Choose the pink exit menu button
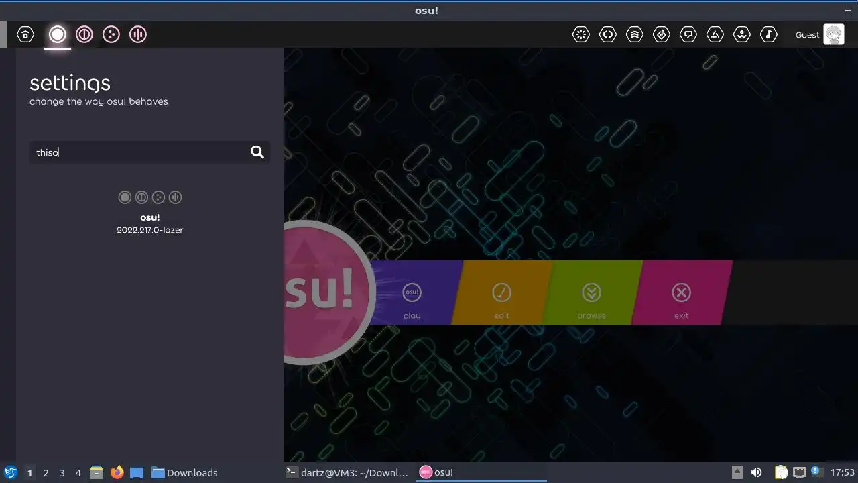 click(681, 292)
